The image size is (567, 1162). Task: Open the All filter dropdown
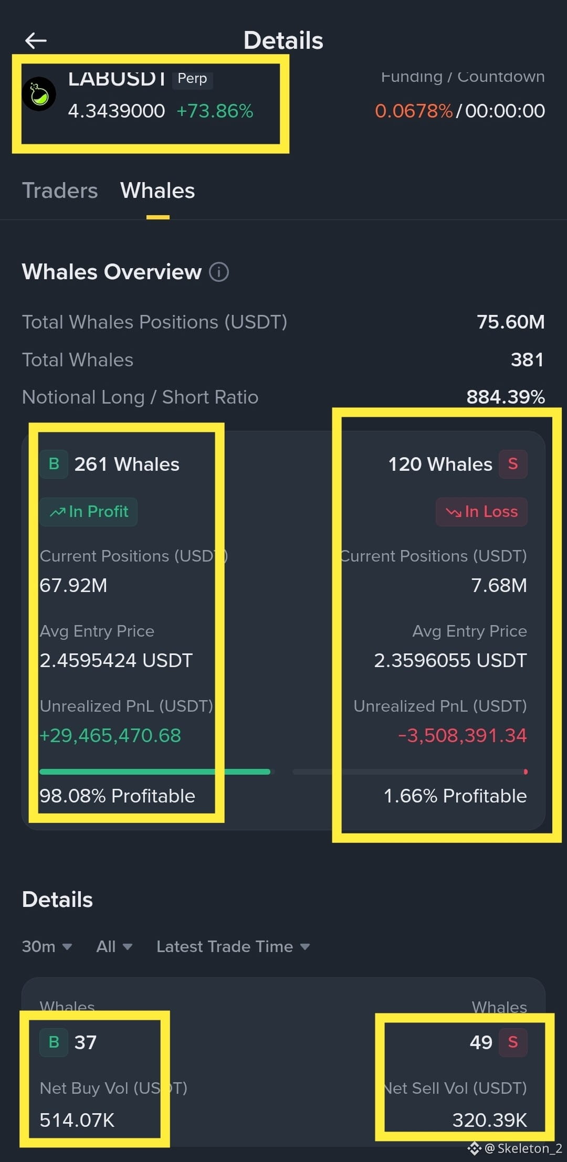click(x=114, y=946)
